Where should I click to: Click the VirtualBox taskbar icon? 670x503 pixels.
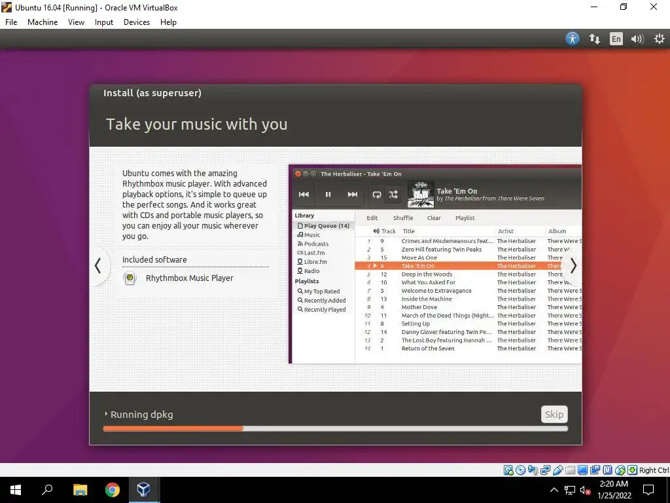(x=143, y=490)
